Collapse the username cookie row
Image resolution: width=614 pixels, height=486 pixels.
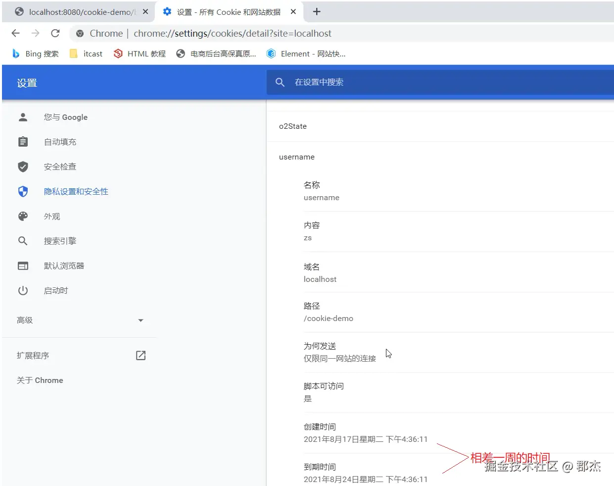(440, 157)
